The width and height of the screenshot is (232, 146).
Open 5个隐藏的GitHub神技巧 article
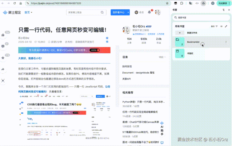[141, 132]
